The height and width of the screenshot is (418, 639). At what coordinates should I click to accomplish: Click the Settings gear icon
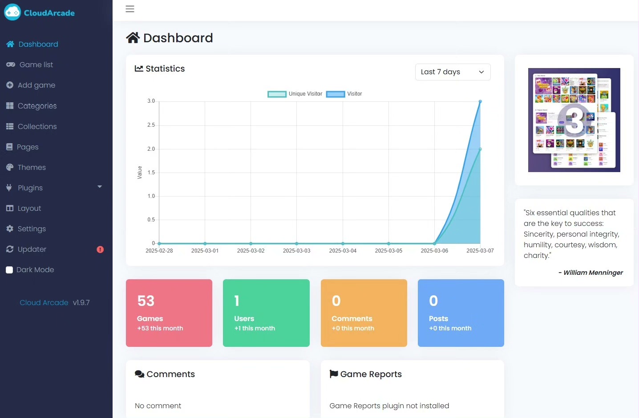(x=10, y=229)
